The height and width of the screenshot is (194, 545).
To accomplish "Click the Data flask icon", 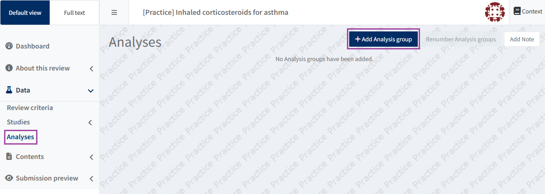I will coord(9,90).
